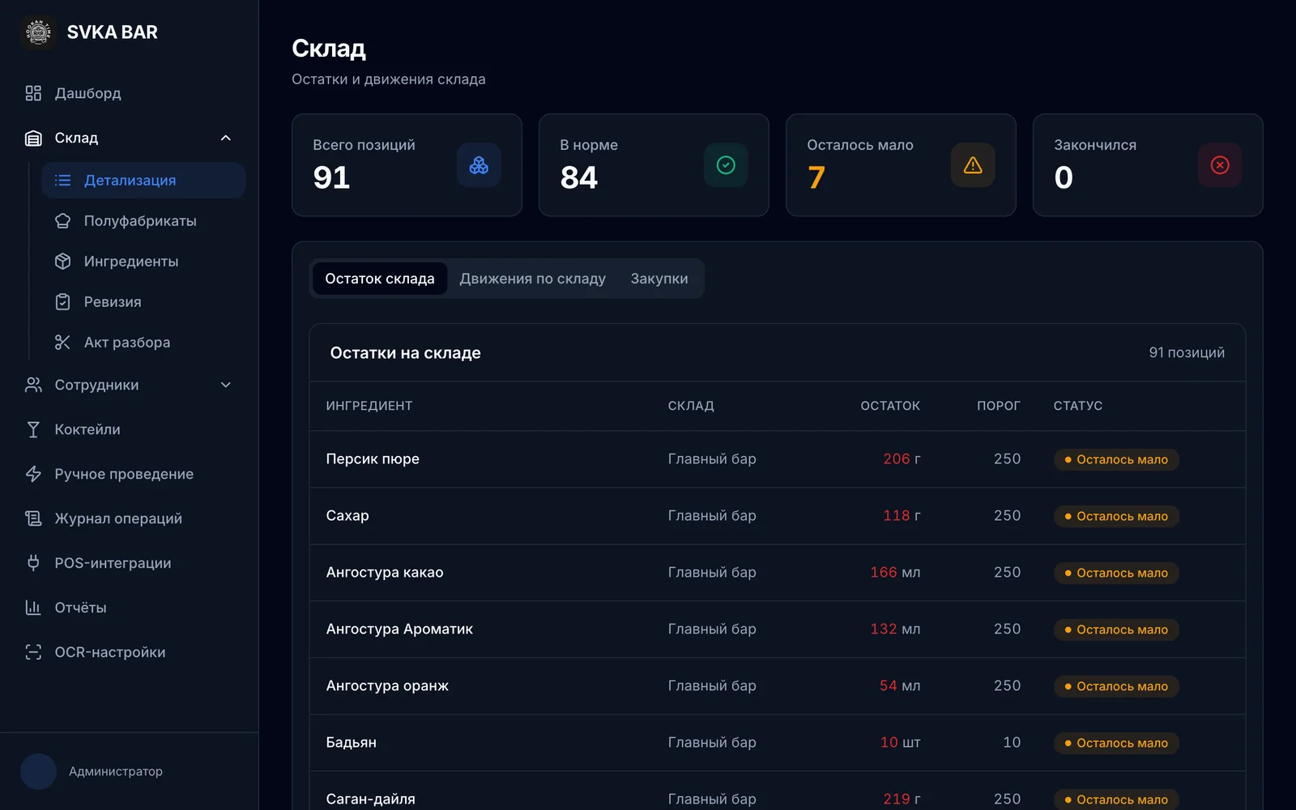Switch to the Закупки tab
Image resolution: width=1296 pixels, height=810 pixels.
[659, 279]
